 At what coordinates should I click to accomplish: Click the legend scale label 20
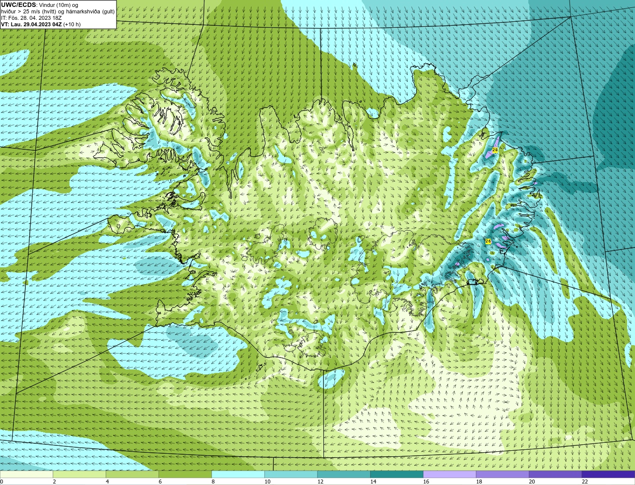pyautogui.click(x=532, y=482)
